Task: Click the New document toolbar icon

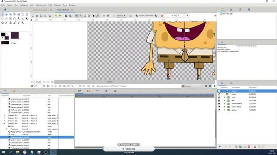Action: click(x=33, y=15)
